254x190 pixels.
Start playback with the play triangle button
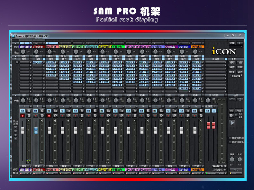232,123
